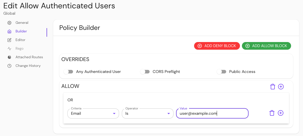Delete the ALLOW block with trash icon
Screen dimensions: 303x136
pos(272,87)
